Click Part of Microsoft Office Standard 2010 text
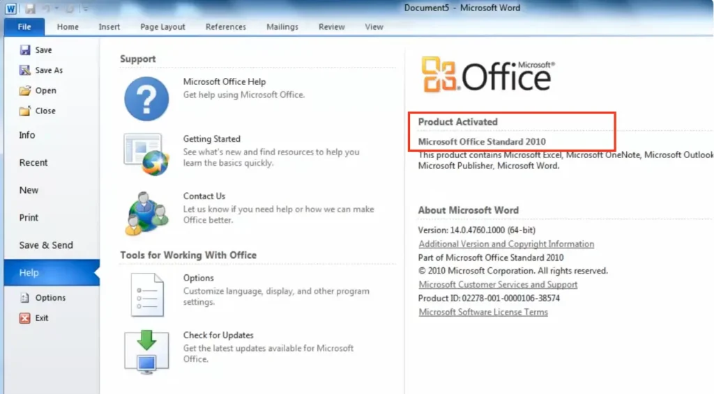Screen dimensions: 714x394 point(491,258)
